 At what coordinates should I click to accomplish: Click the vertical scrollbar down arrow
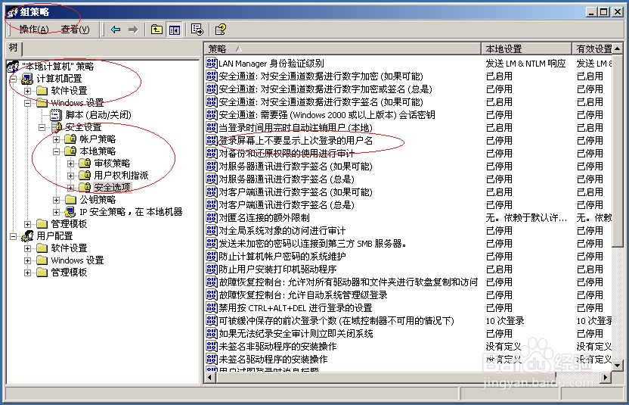(618, 365)
